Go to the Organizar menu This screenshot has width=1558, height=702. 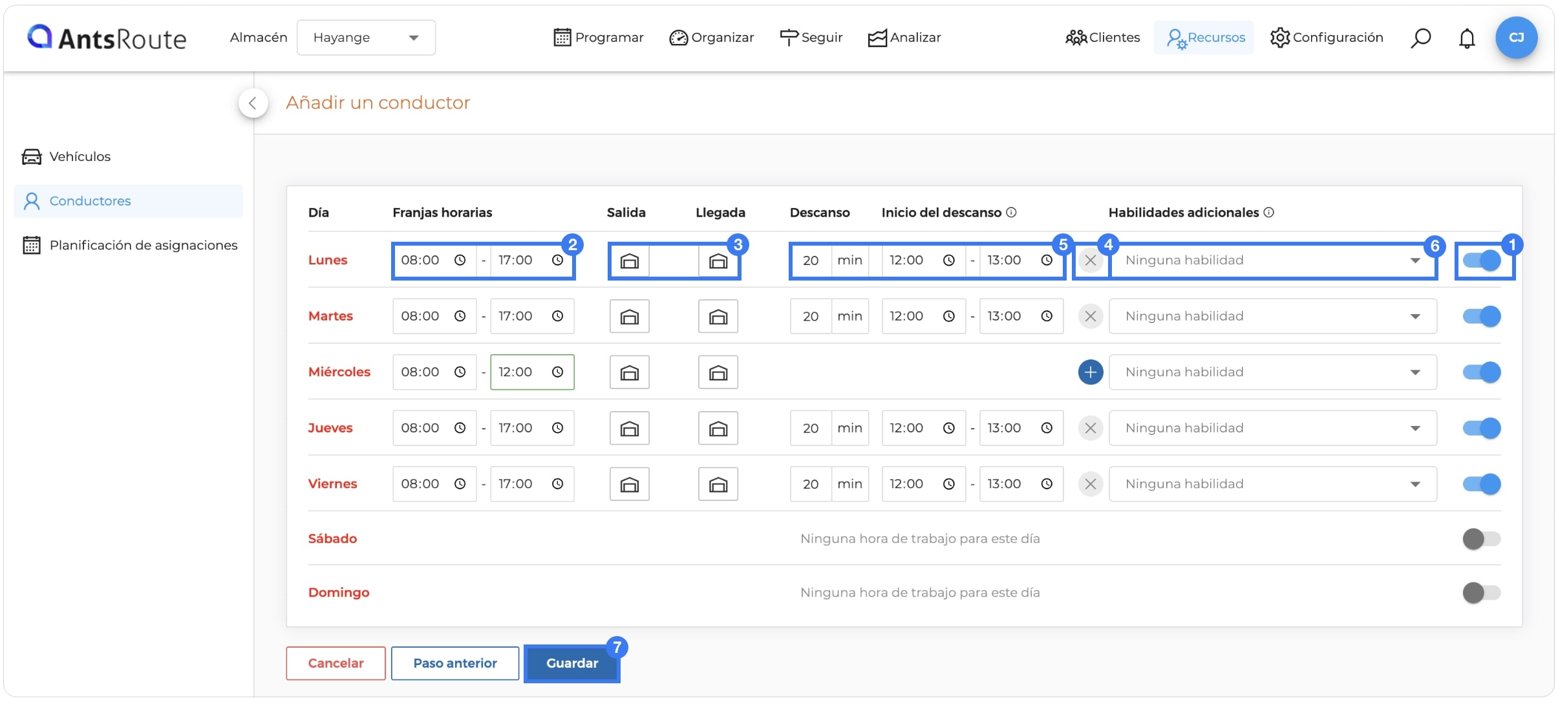coord(711,37)
